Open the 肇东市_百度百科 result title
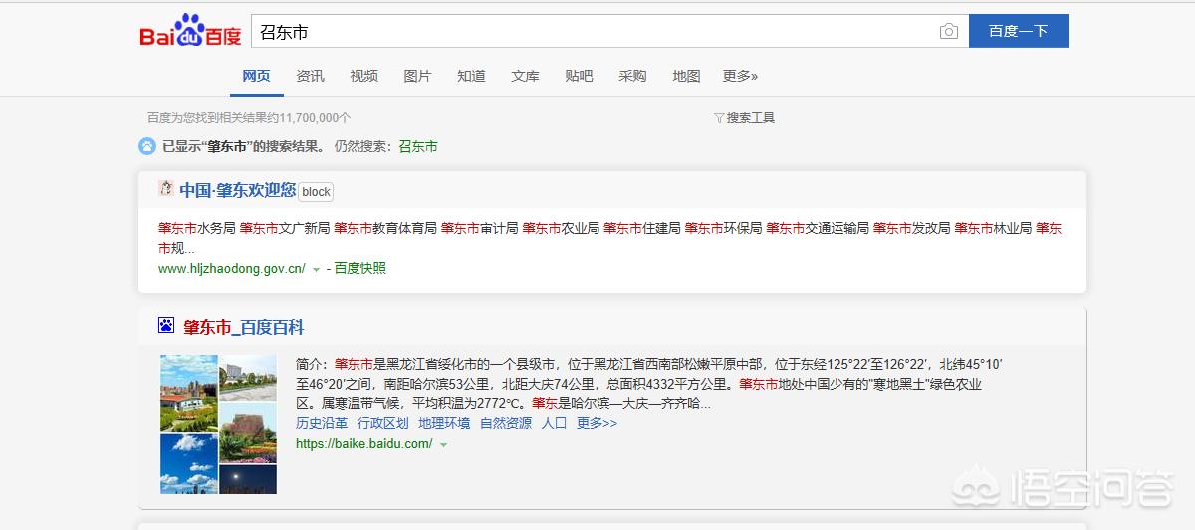The image size is (1195, 530). pyautogui.click(x=243, y=327)
